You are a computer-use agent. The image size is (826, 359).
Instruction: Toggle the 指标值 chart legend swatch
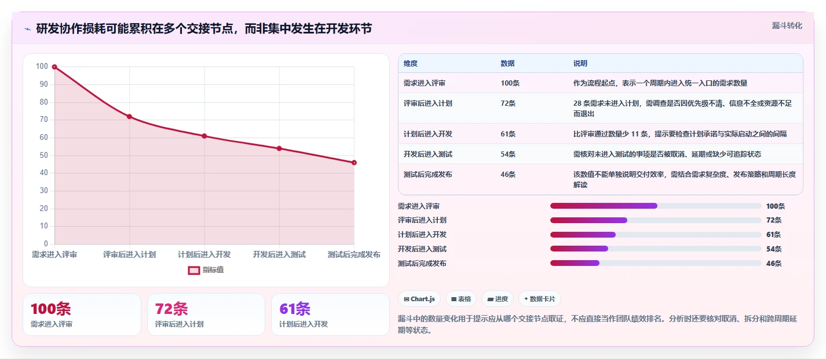pyautogui.click(x=194, y=270)
